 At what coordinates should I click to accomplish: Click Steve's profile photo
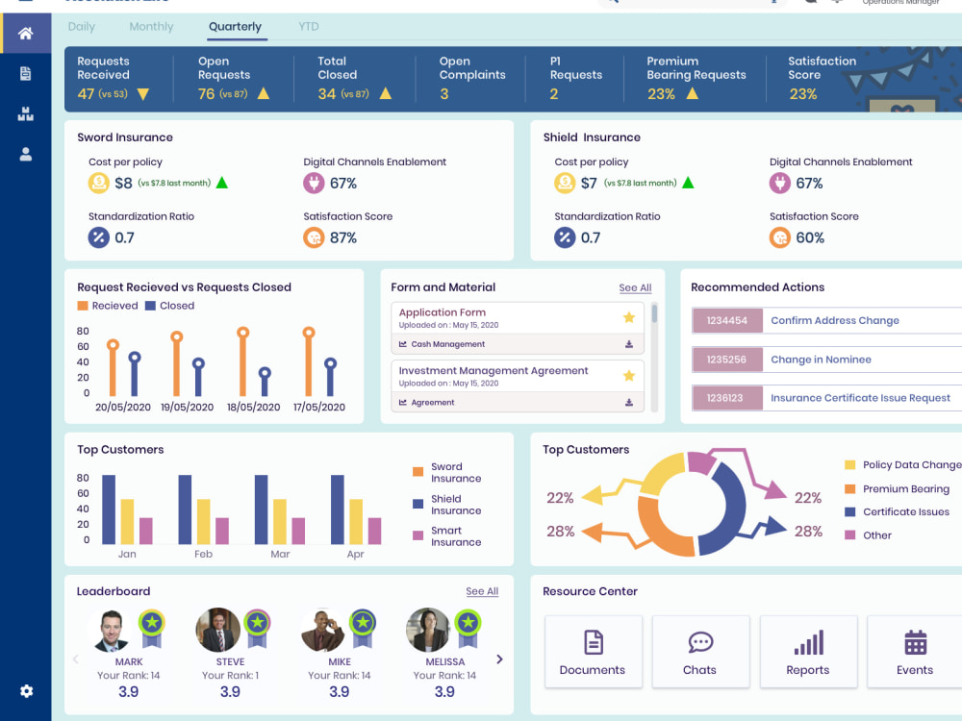217,630
